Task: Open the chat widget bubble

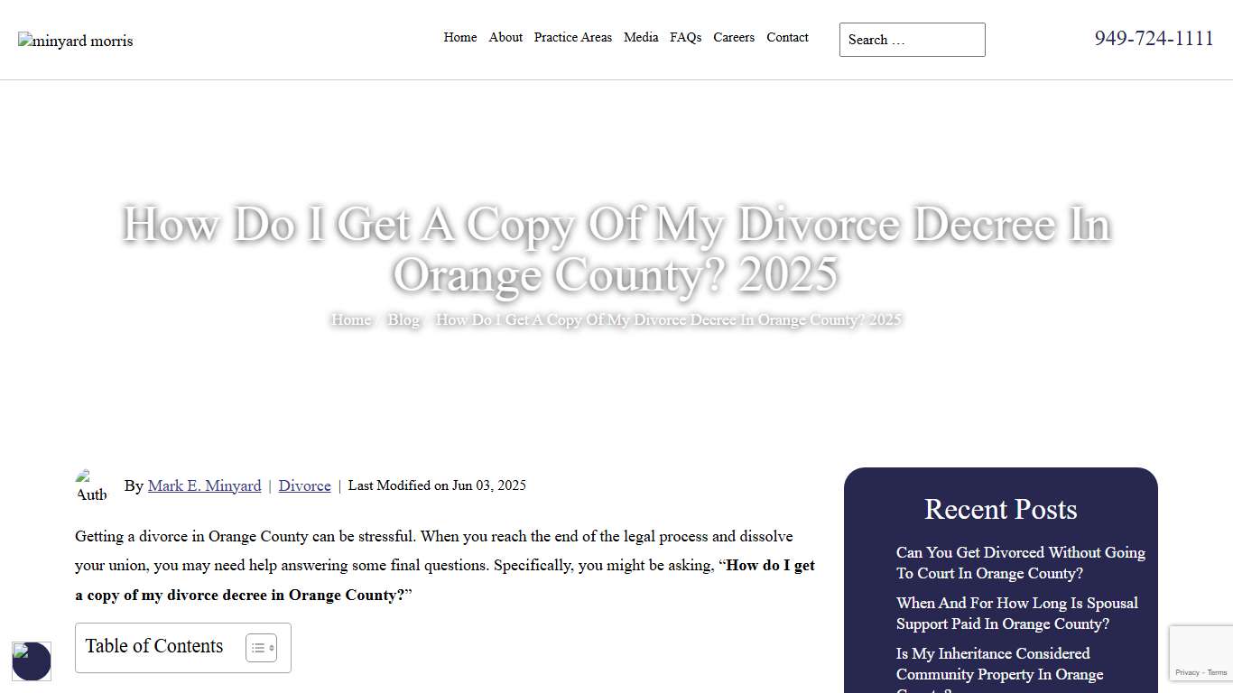Action: [x=31, y=661]
